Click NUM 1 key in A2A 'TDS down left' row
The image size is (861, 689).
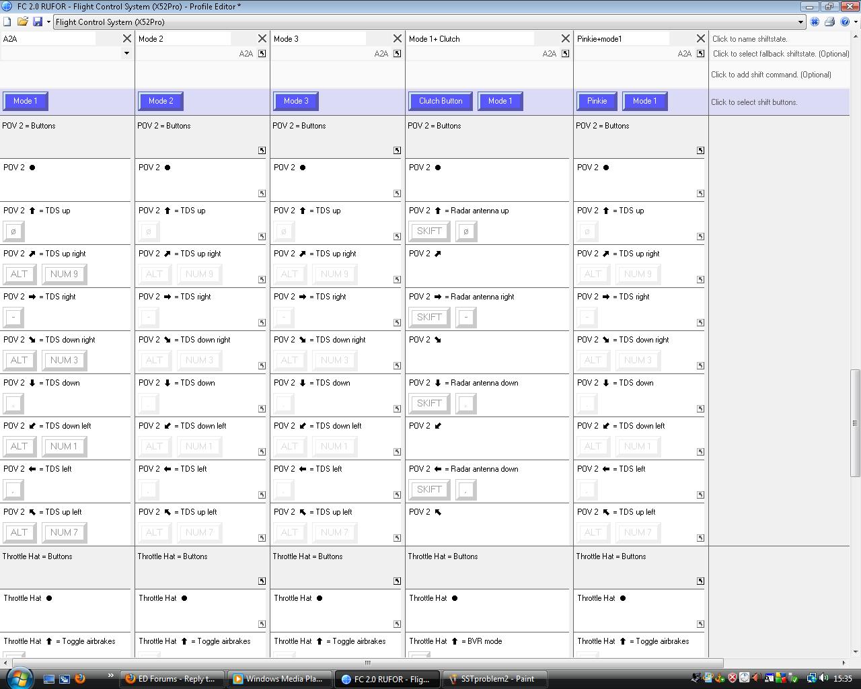pos(65,446)
